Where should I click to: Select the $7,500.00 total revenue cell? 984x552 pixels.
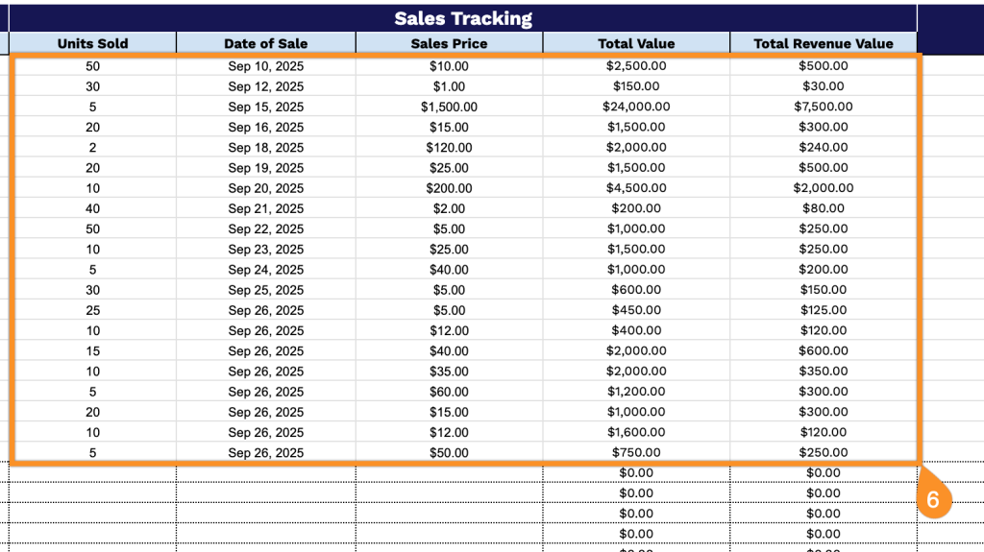click(x=823, y=107)
